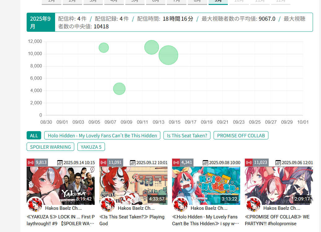Click the 11,023 viewer count badge
This screenshot has height=232, width=321.
261,162
